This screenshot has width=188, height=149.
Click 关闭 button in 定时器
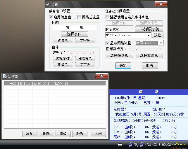coord(98,134)
